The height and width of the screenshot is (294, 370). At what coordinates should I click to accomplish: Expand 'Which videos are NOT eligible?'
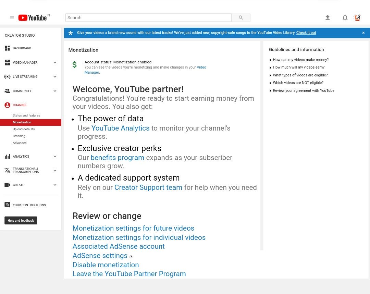[x=296, y=83]
